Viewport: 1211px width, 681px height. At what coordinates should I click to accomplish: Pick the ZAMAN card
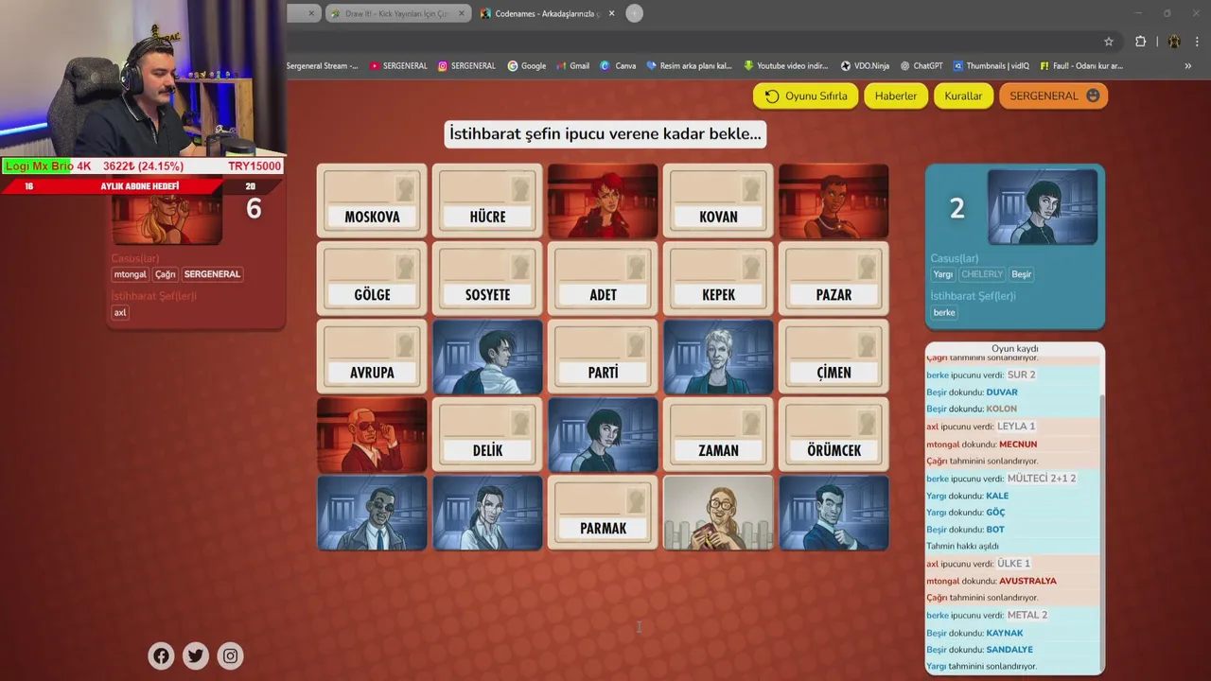pos(718,434)
